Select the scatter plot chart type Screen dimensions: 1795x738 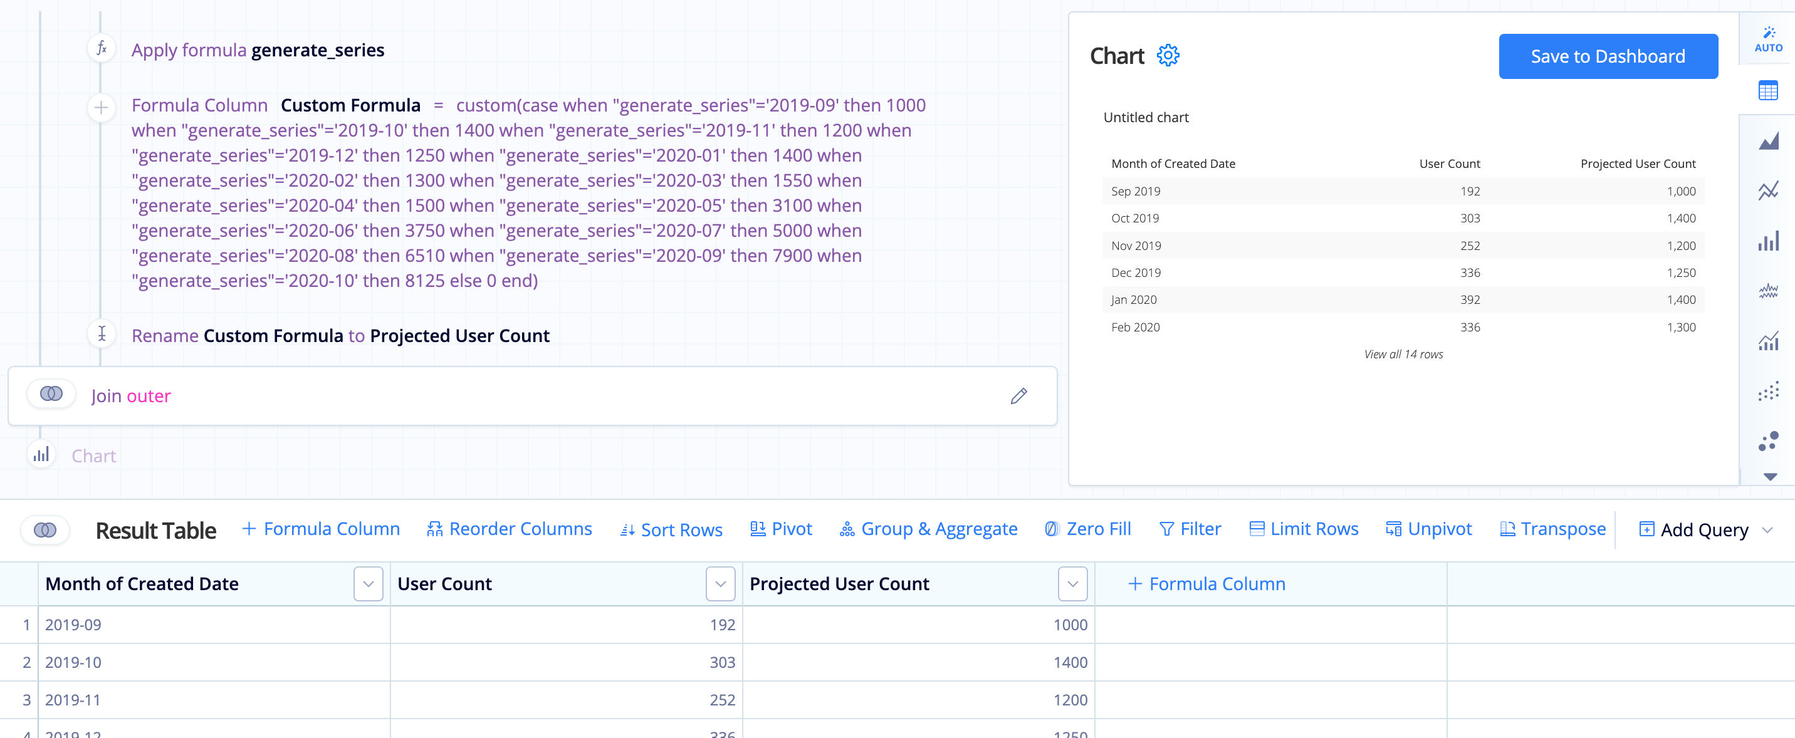pyautogui.click(x=1768, y=392)
